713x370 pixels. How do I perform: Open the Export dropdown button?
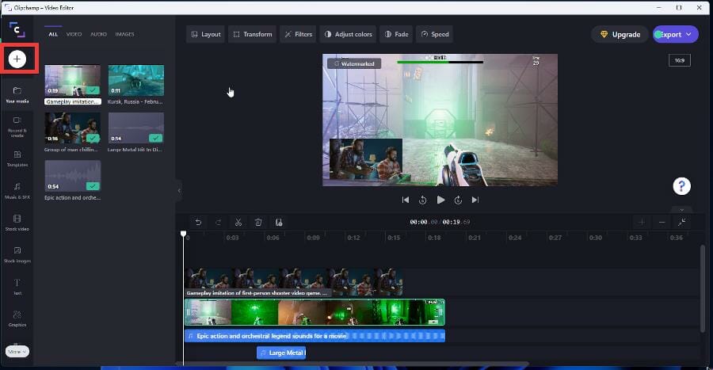676,35
